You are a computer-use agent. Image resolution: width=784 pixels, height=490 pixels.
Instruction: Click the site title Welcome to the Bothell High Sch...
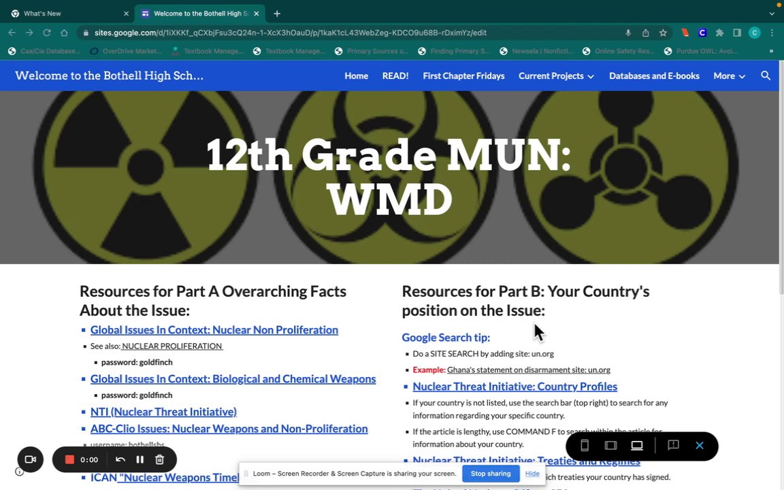(x=109, y=76)
